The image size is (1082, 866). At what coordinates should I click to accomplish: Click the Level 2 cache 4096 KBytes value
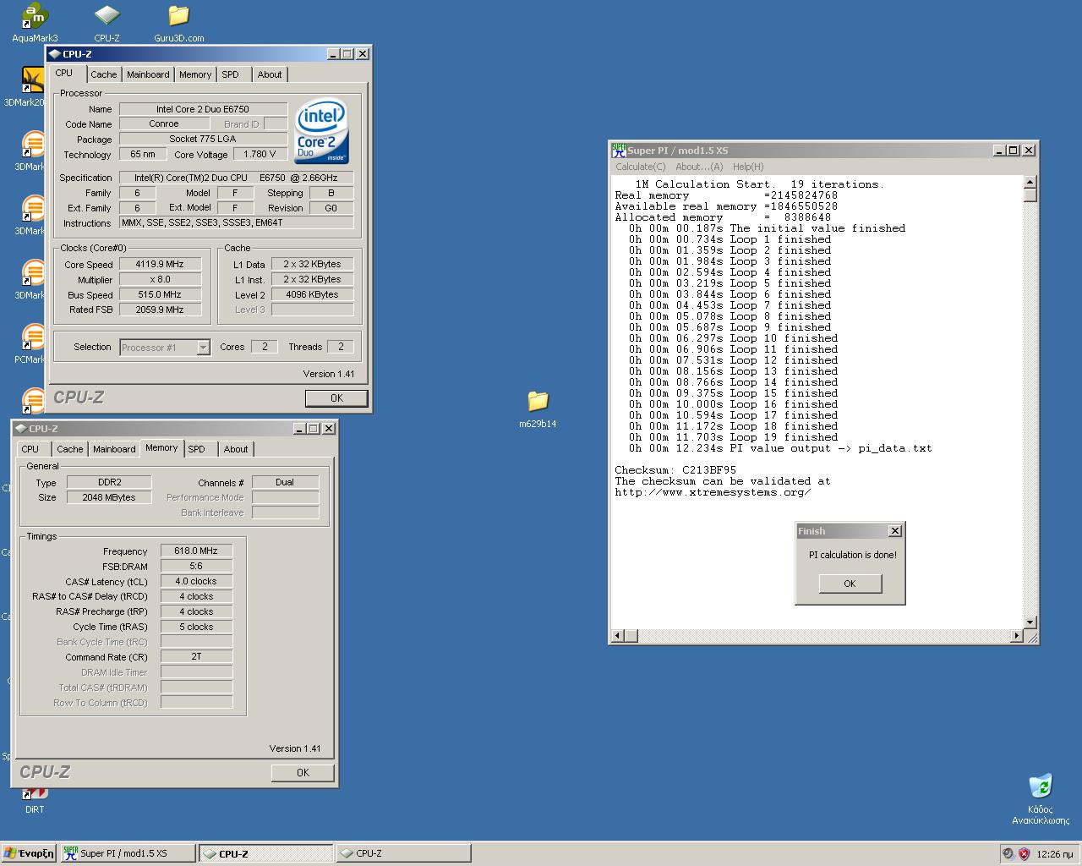coord(313,294)
